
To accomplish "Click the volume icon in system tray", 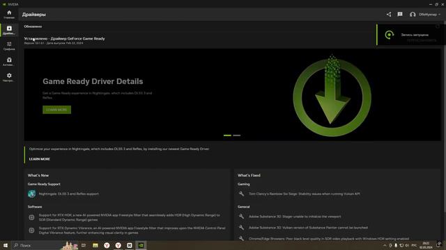I will tap(407, 245).
